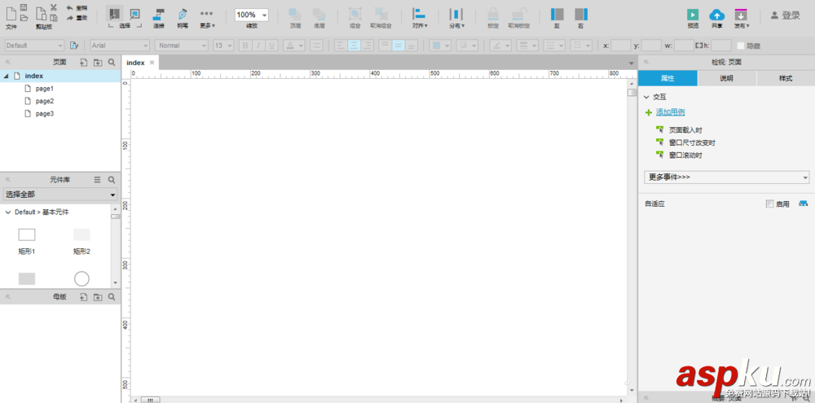Image resolution: width=815 pixels, height=403 pixels.
Task: Open the 选择全部 library dropdown
Action: click(60, 195)
